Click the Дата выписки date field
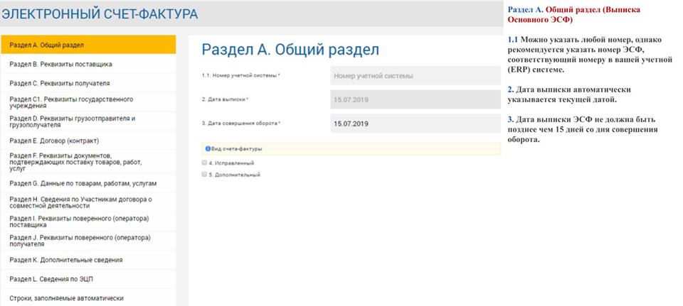This screenshot has width=683, height=306. pos(415,99)
